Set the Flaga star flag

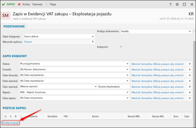pyautogui.click(x=51, y=4)
